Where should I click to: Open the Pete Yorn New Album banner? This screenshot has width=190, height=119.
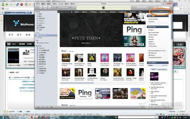point(91,30)
